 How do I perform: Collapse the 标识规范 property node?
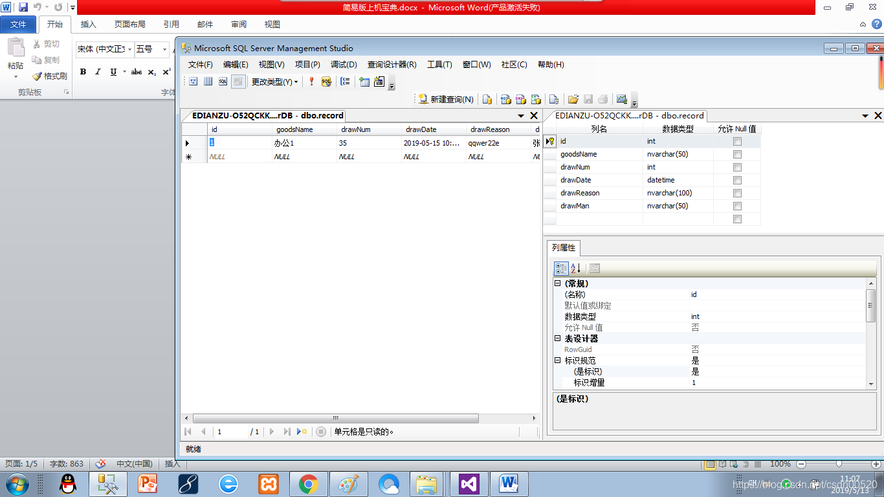point(558,360)
